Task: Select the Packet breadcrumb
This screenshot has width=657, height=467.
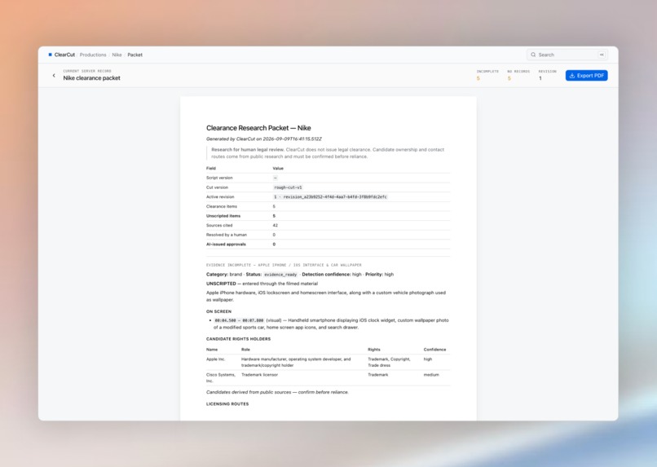Action: pyautogui.click(x=135, y=55)
